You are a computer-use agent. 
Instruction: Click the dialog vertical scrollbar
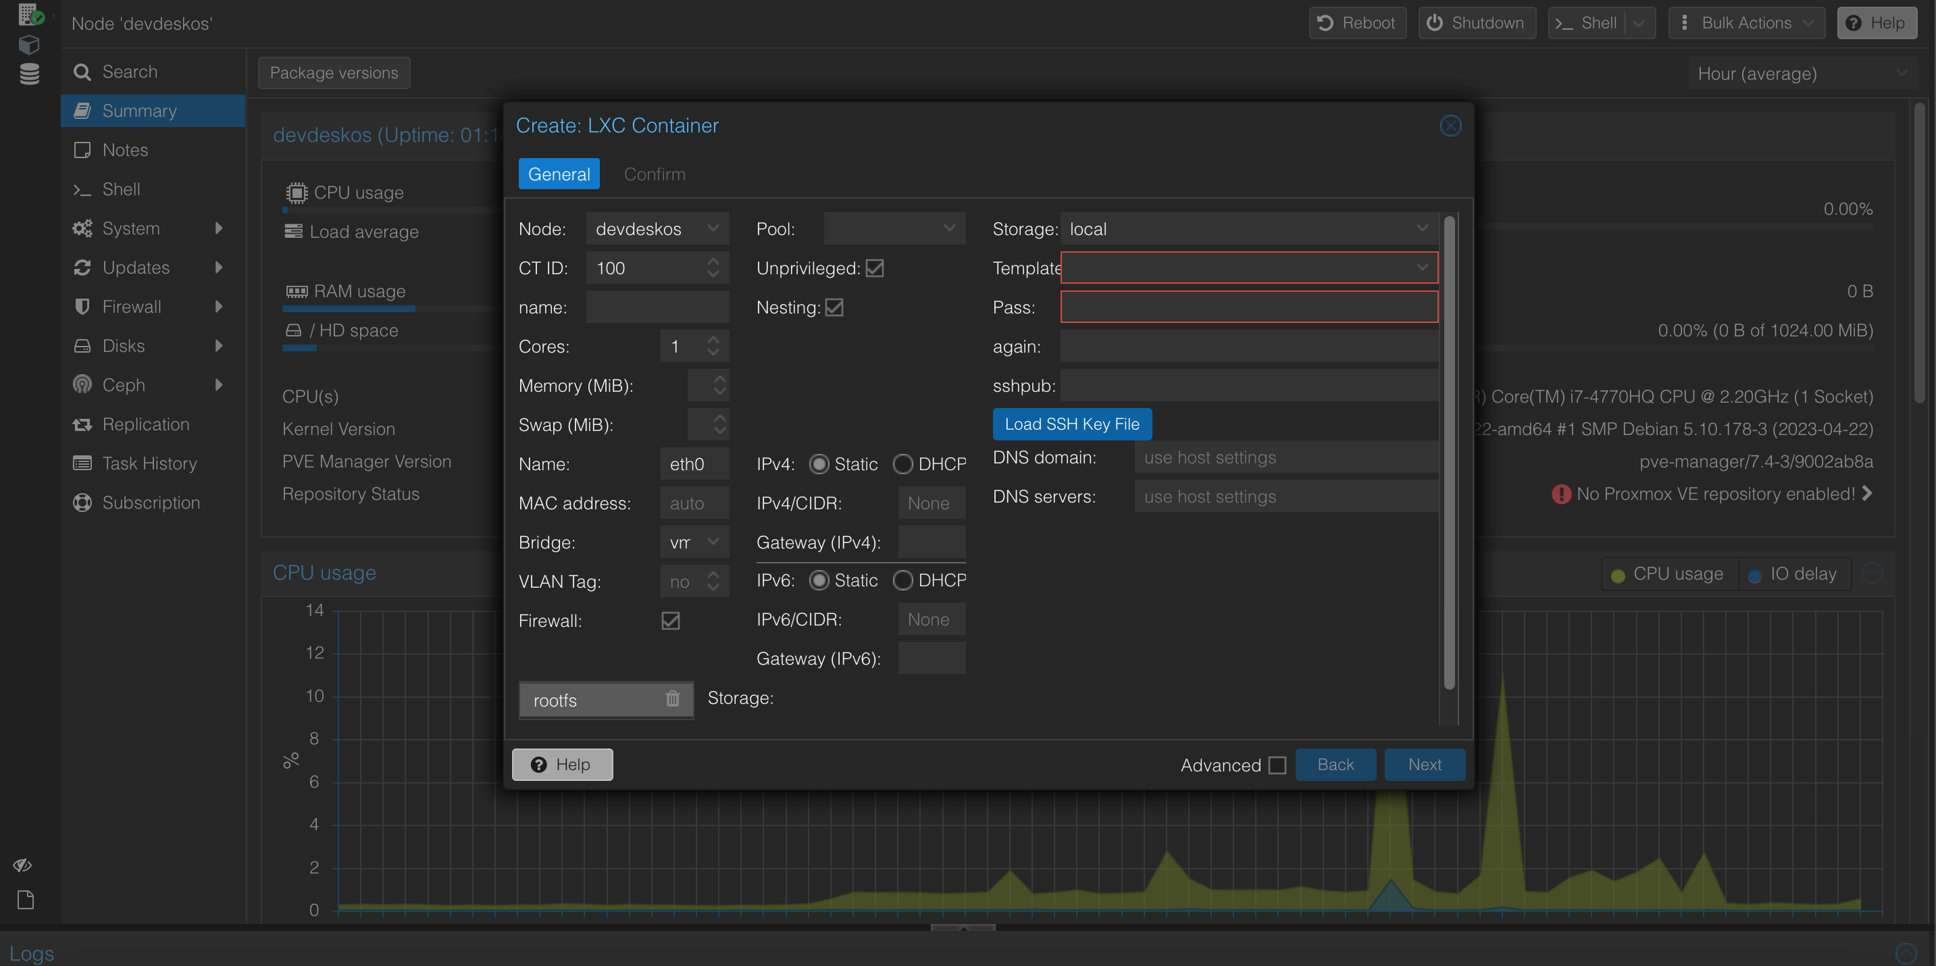coord(1449,452)
